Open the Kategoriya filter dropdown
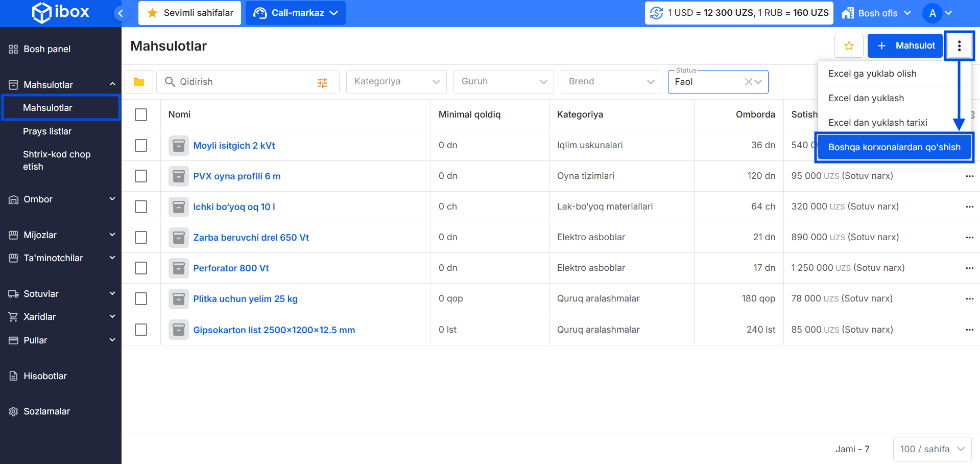Viewport: 980px width, 464px height. click(x=396, y=82)
